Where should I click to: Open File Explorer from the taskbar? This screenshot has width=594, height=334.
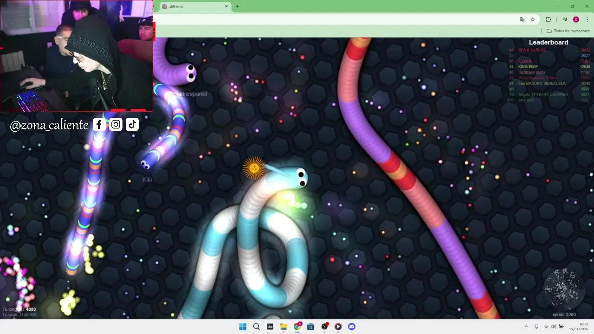click(x=284, y=327)
